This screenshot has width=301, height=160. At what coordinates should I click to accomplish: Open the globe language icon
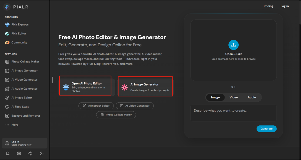[30, 154]
